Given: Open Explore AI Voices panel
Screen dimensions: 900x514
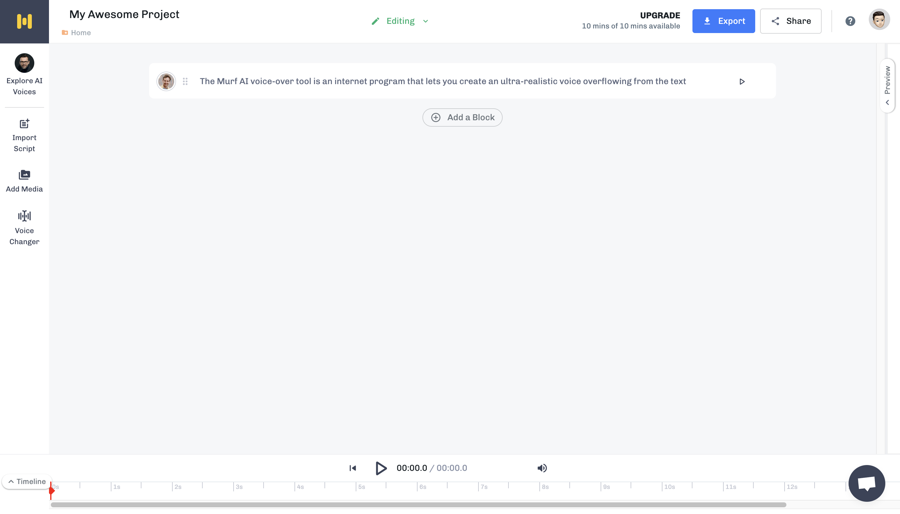Looking at the screenshot, I should (24, 74).
